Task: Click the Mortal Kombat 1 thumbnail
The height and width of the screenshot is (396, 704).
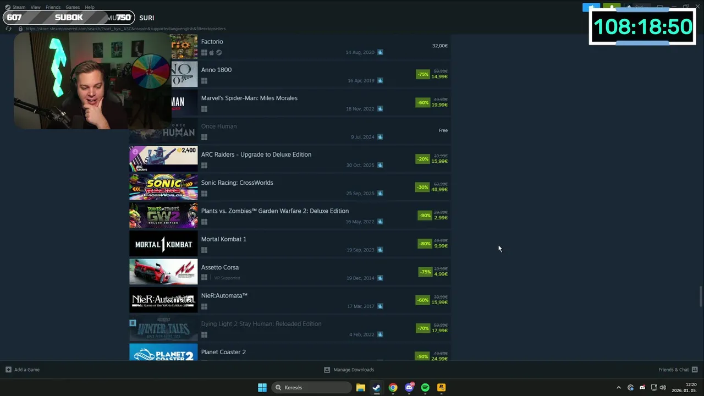Action: (x=163, y=244)
